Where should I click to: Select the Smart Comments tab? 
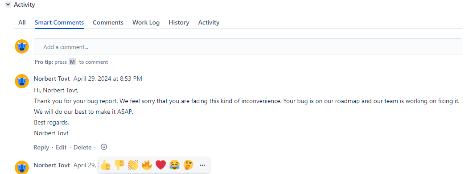[x=59, y=22]
